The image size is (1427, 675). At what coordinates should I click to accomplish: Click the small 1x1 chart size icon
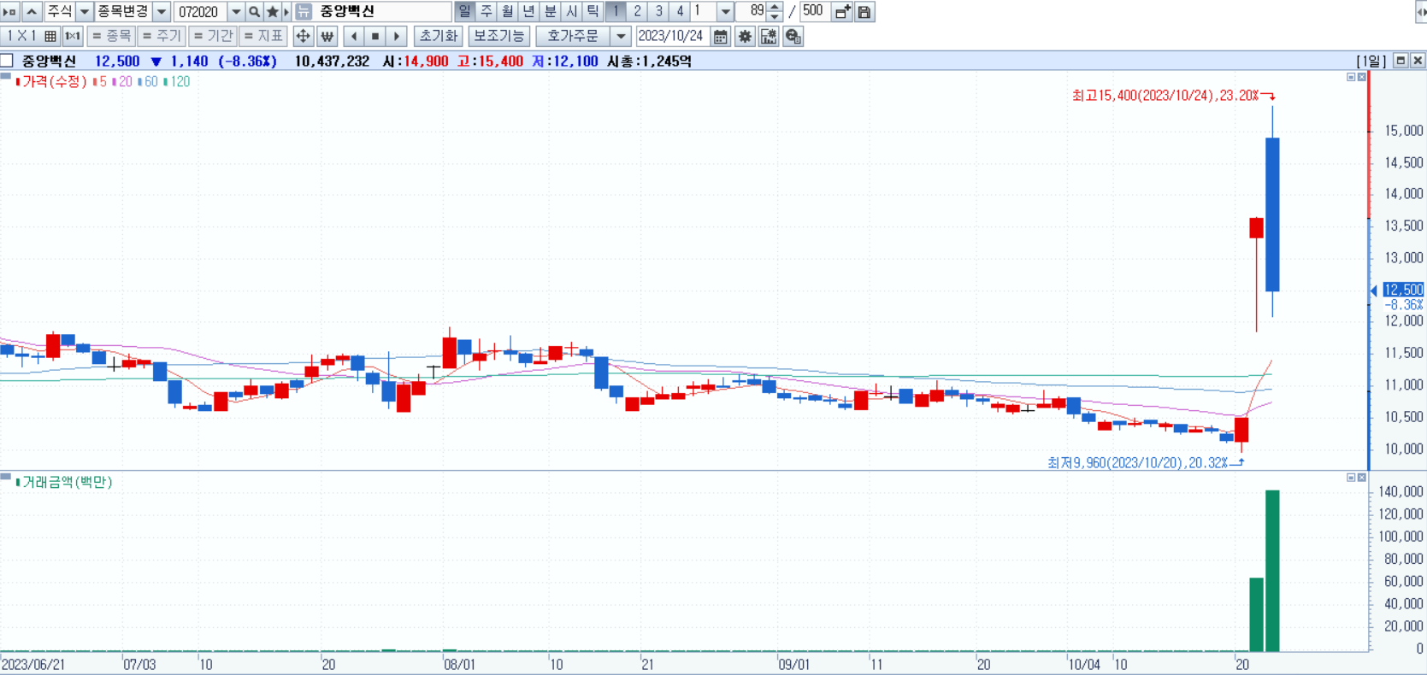point(73,36)
